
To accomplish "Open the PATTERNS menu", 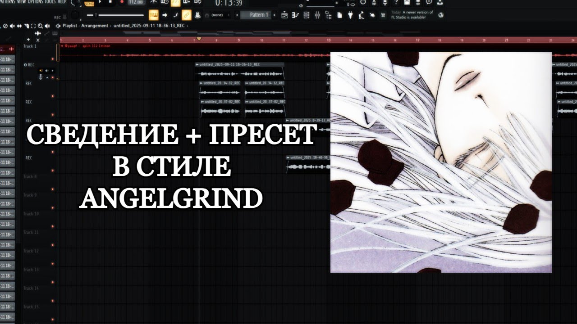I will coord(7,2).
